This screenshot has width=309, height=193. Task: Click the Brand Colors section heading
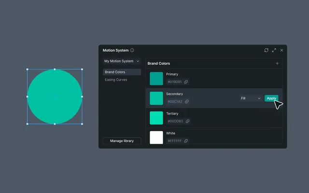(159, 63)
